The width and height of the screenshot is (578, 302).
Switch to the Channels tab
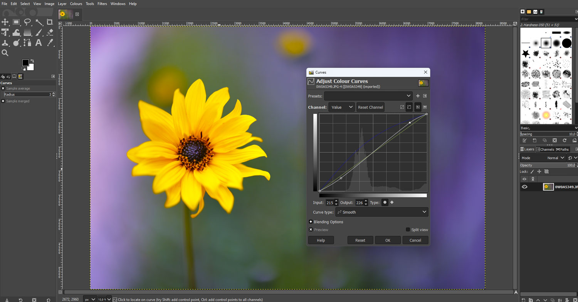tap(545, 149)
